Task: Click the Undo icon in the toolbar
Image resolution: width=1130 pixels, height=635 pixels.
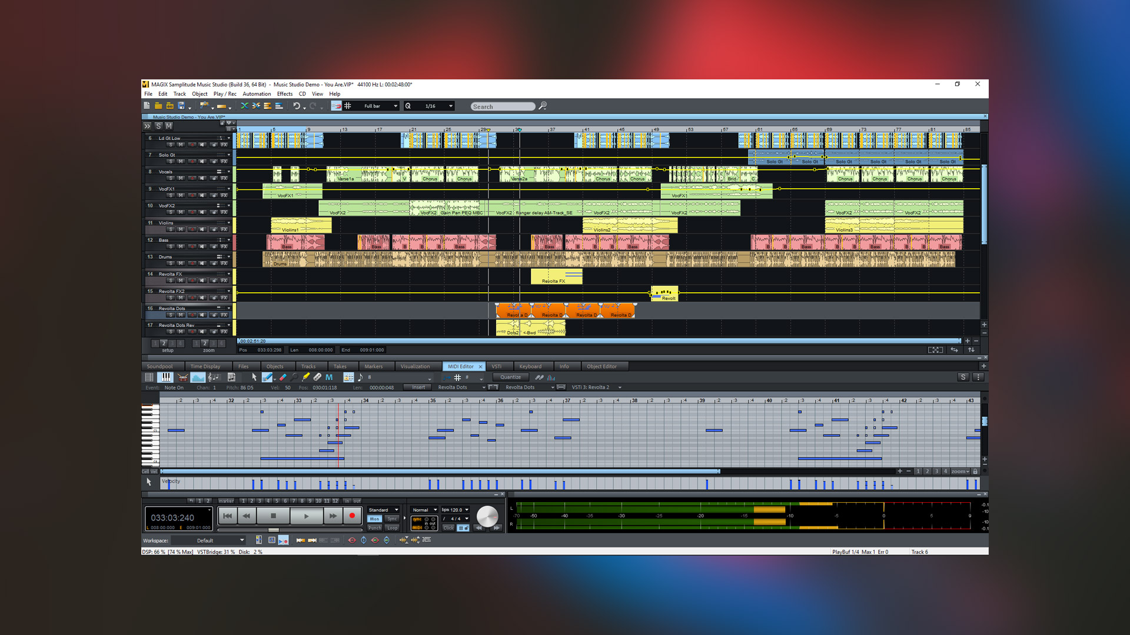Action: tap(297, 106)
